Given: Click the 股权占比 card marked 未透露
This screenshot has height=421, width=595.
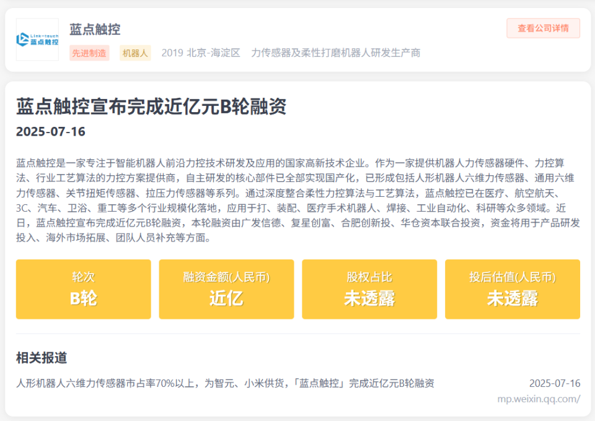Looking at the screenshot, I should 370,289.
